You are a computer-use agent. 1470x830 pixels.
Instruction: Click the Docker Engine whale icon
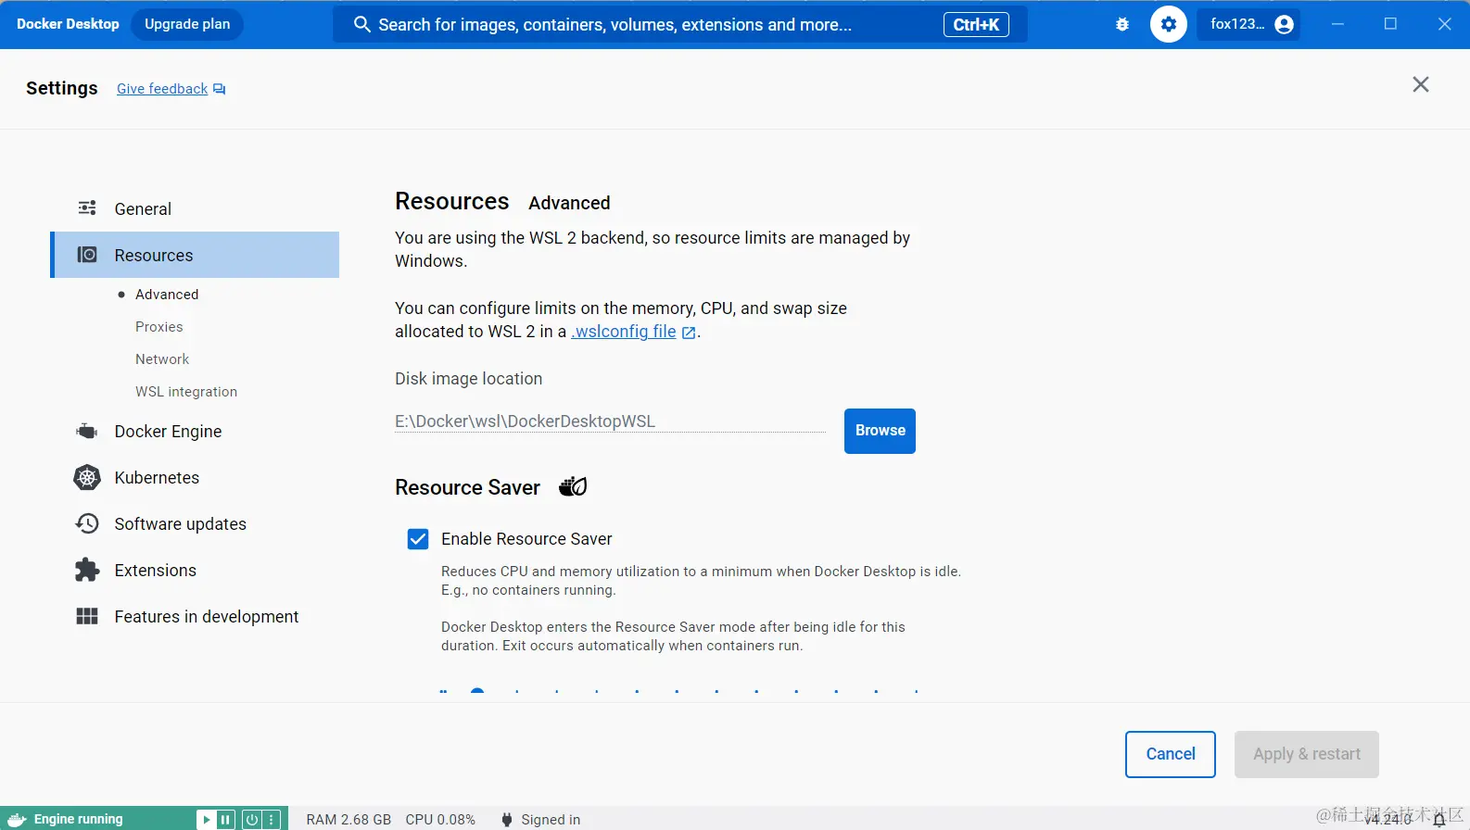point(87,431)
